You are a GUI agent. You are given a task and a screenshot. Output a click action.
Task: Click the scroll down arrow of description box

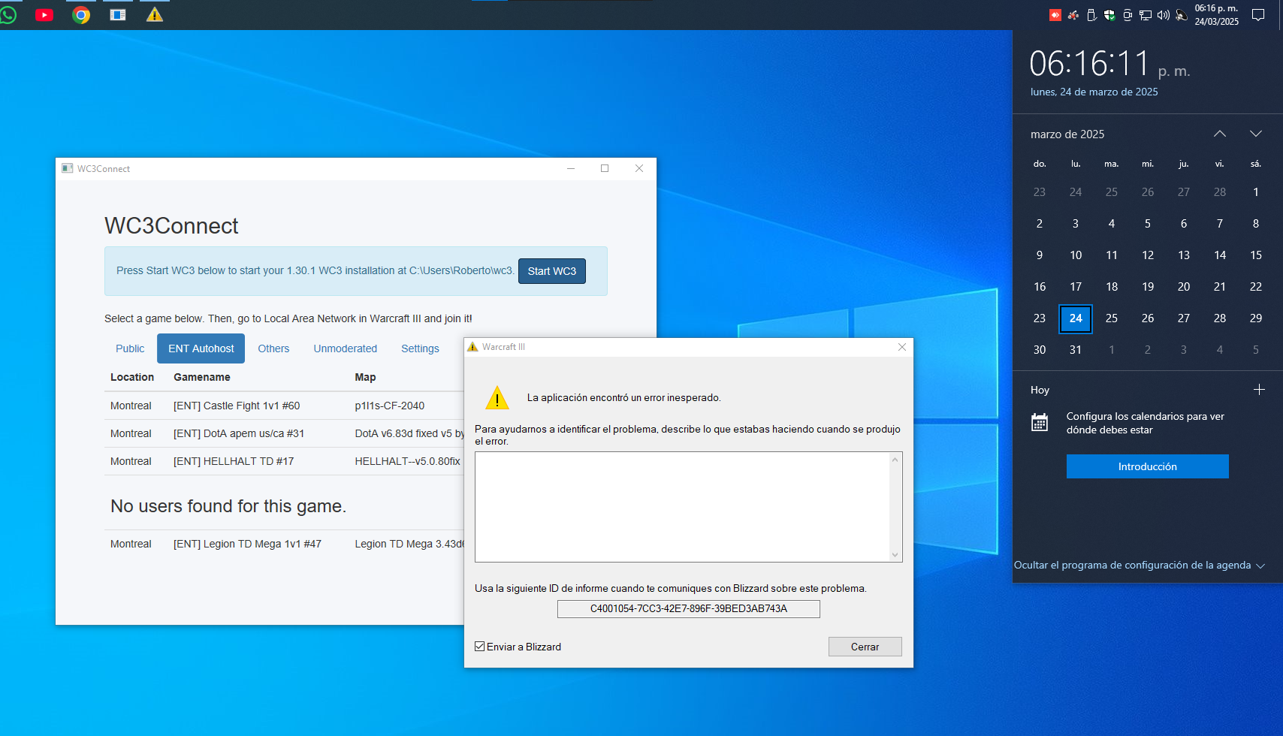tap(895, 555)
